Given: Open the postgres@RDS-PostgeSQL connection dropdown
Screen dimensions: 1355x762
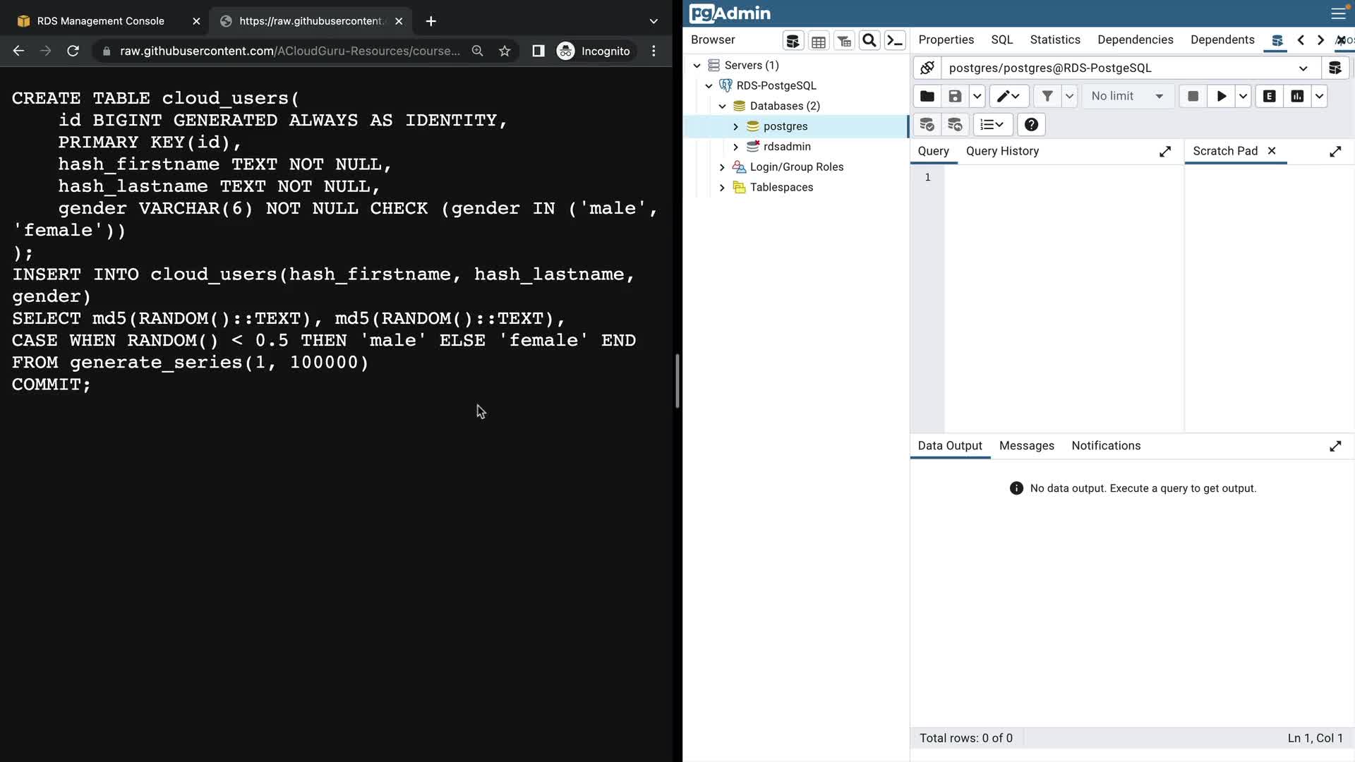Looking at the screenshot, I should tap(1303, 68).
